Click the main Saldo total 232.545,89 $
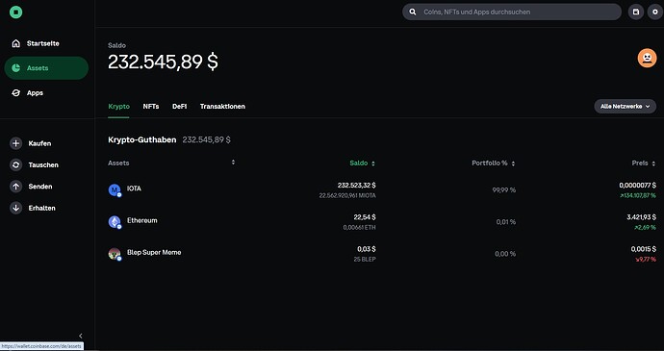This screenshot has height=351, width=664. click(163, 62)
